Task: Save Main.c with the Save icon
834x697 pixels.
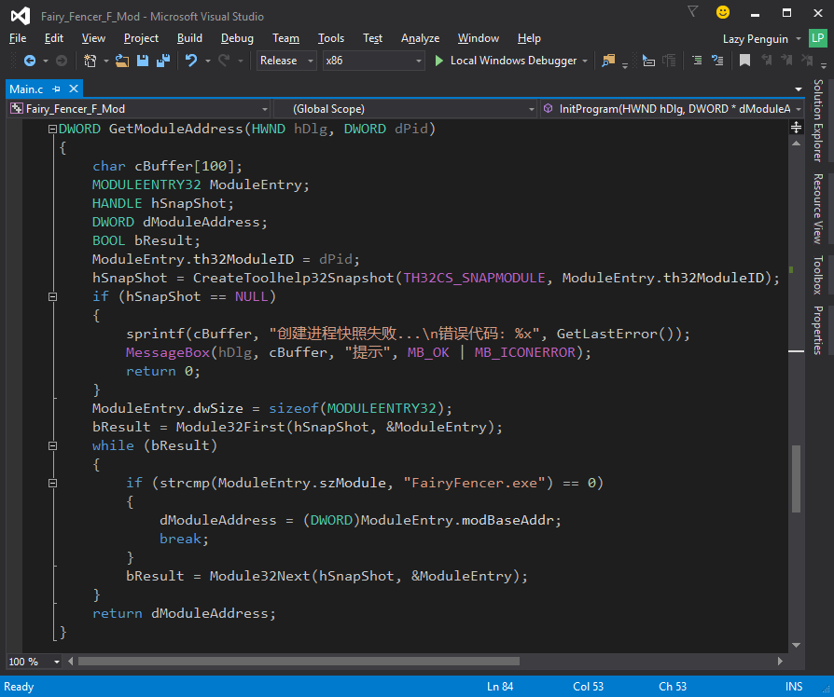Action: (143, 61)
